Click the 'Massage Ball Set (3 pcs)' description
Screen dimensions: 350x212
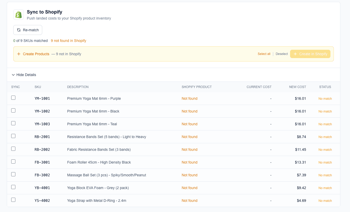point(107,175)
